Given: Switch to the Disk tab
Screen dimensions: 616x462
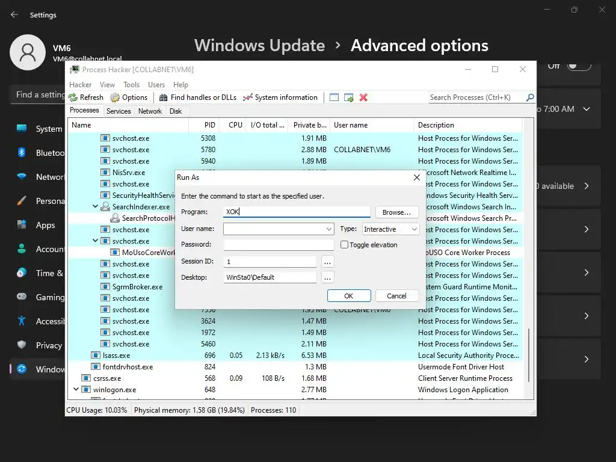Looking at the screenshot, I should (176, 111).
